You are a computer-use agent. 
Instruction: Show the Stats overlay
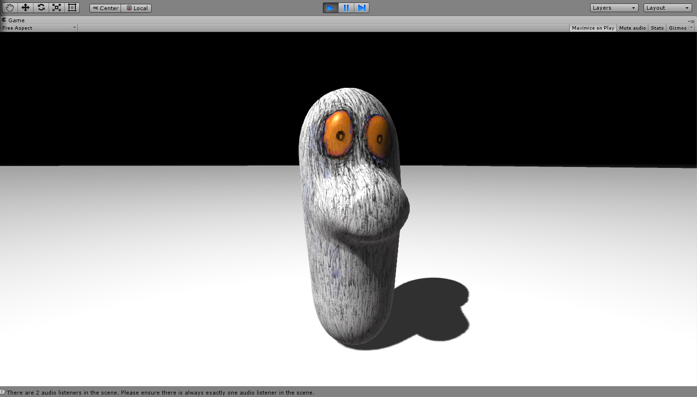[657, 28]
